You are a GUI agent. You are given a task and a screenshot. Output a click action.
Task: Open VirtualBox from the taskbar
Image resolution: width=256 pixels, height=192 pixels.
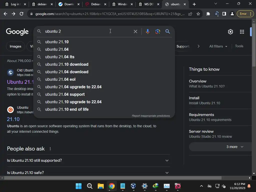133,186
